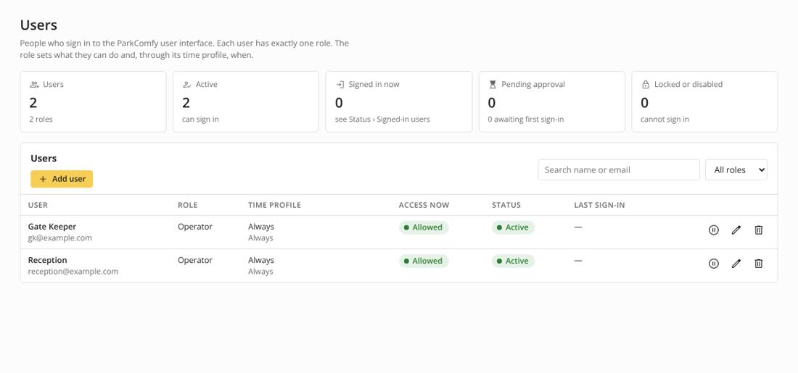Click the Add user button
The image size is (798, 373).
(x=62, y=179)
